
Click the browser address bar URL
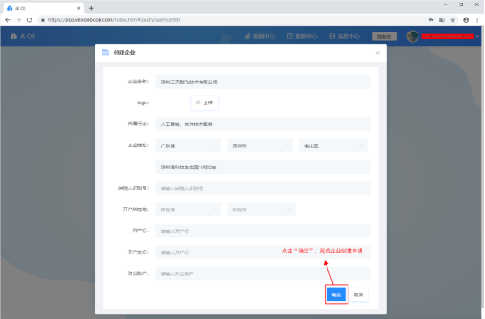point(114,20)
